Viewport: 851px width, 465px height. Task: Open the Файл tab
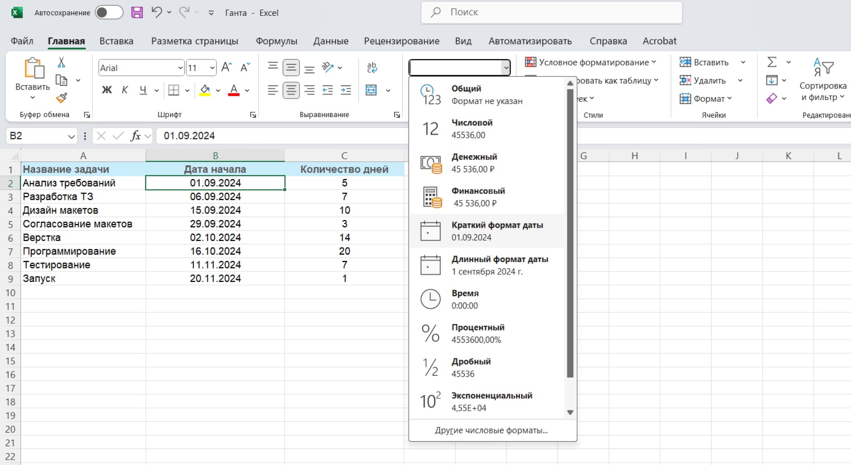(22, 41)
